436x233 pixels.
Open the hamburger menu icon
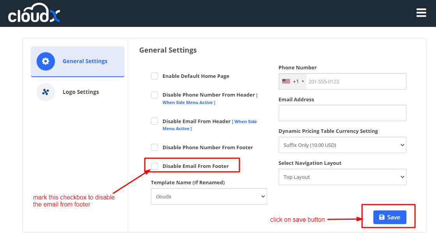pos(421,13)
